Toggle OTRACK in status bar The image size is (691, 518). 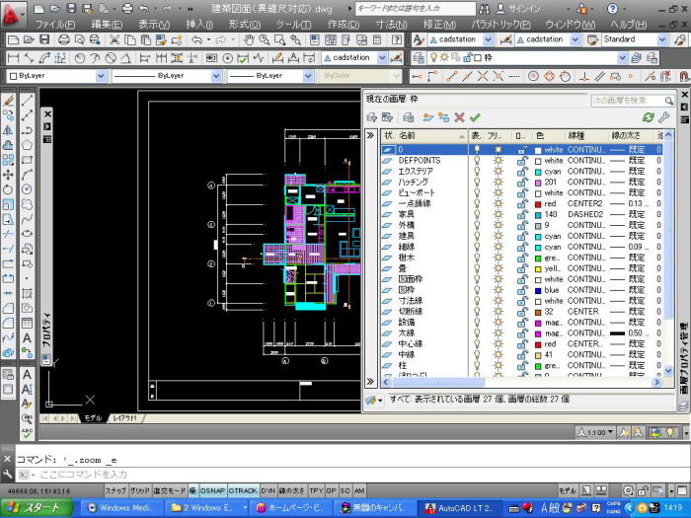(243, 490)
